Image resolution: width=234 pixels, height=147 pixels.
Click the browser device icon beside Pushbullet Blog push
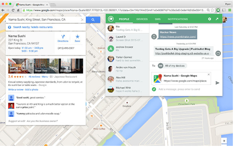tap(218, 53)
